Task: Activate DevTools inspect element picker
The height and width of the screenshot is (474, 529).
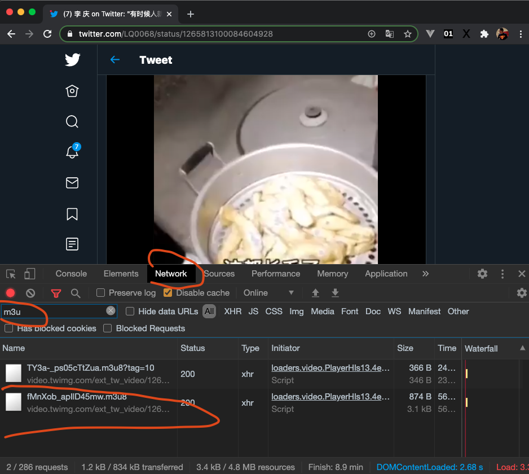Action: coord(11,274)
